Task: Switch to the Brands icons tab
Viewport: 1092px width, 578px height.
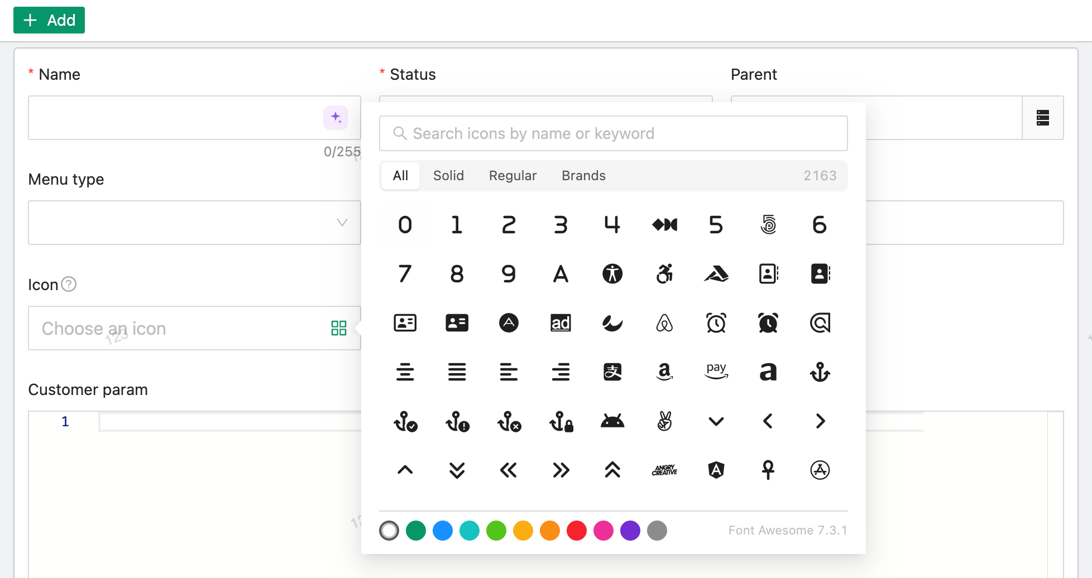Action: (x=584, y=176)
